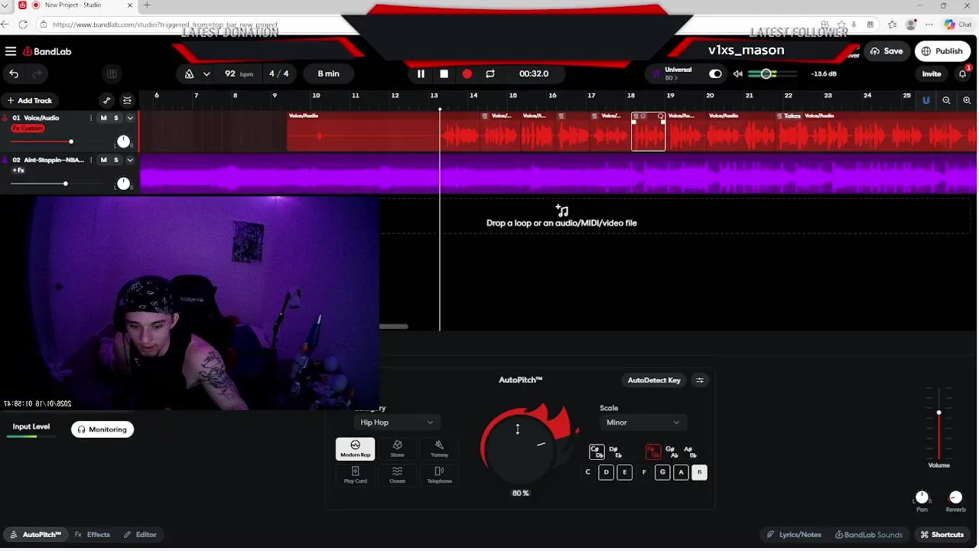Click the BandLab logo
Screen dimensions: 979x551
[x=47, y=51]
